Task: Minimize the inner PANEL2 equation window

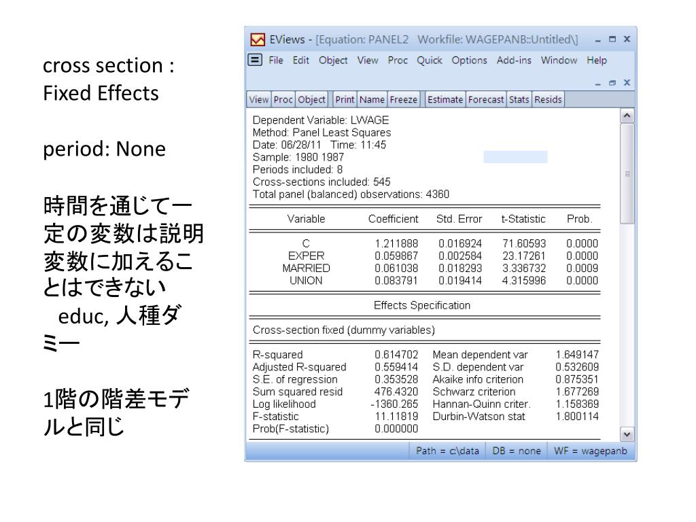Action: point(598,83)
